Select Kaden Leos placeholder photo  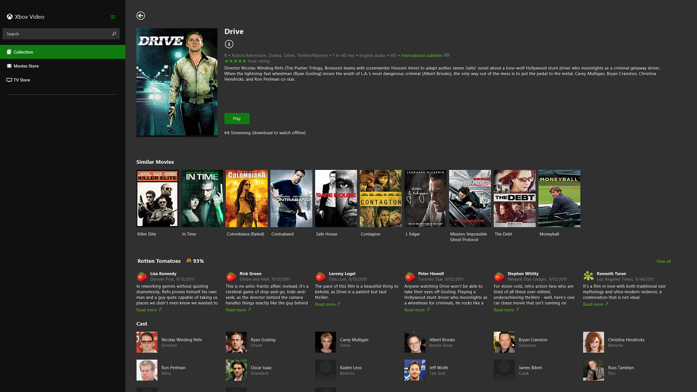pyautogui.click(x=325, y=370)
